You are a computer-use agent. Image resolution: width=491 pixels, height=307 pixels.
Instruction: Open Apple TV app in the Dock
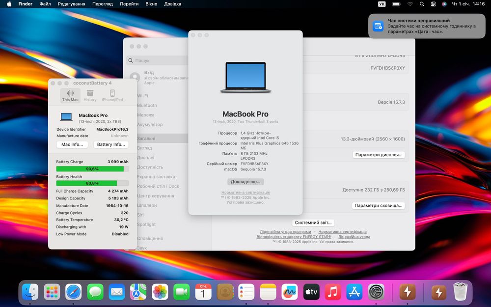coord(311,292)
